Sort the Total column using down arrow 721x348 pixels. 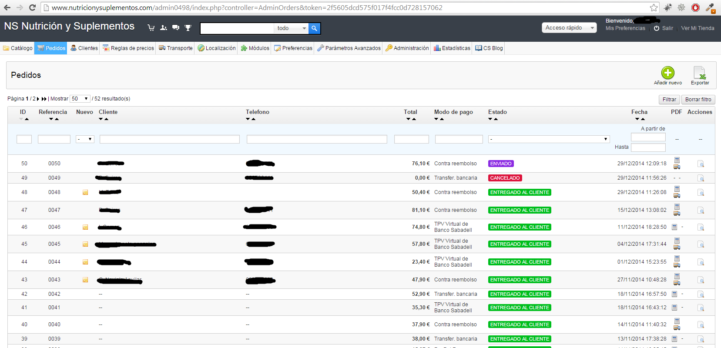coord(408,119)
